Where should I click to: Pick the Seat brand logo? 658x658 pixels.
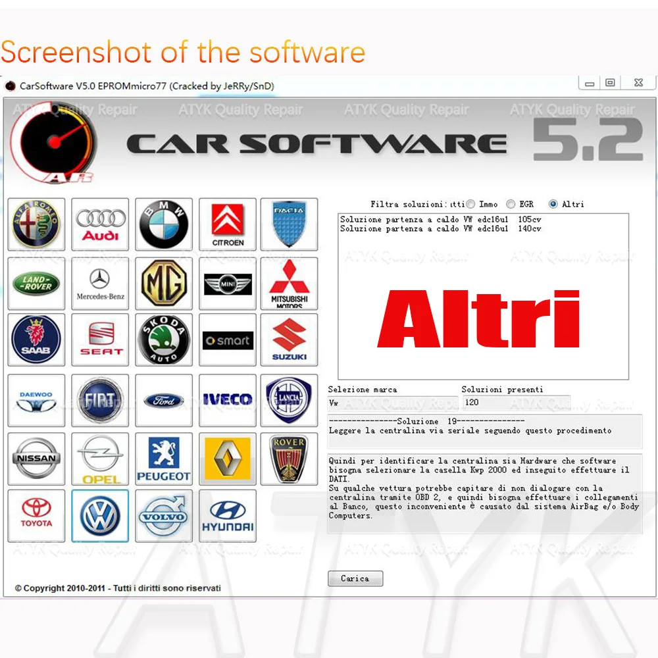pyautogui.click(x=100, y=340)
